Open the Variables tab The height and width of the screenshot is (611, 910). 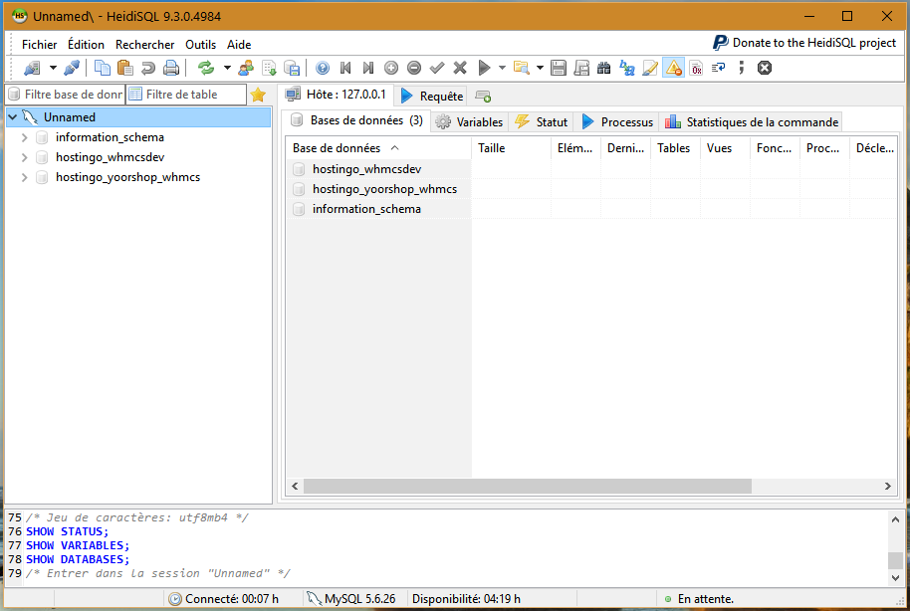[x=470, y=122]
